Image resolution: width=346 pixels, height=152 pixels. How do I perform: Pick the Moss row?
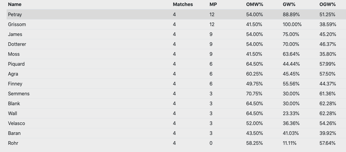[176, 54]
